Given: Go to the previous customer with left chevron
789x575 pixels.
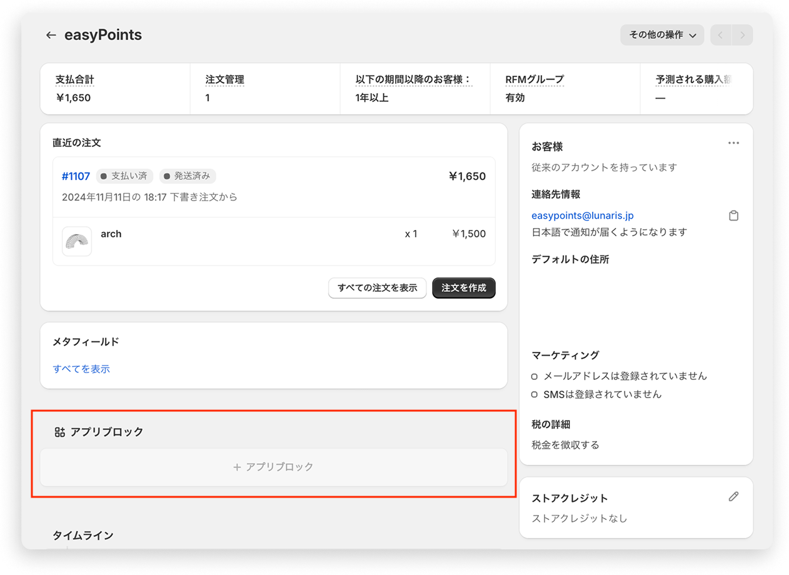Looking at the screenshot, I should [721, 35].
